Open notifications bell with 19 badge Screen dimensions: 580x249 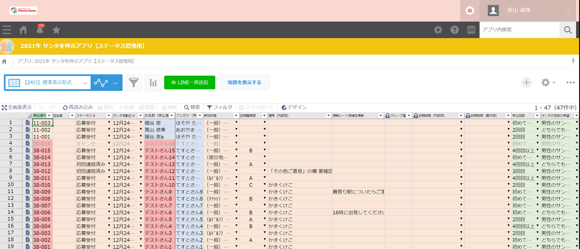pyautogui.click(x=40, y=30)
